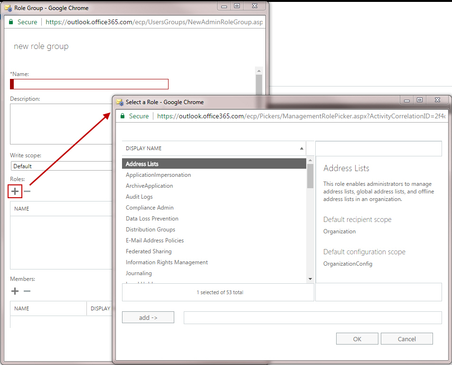Select the Audit Logs role
The width and height of the screenshot is (452, 365).
(x=139, y=197)
